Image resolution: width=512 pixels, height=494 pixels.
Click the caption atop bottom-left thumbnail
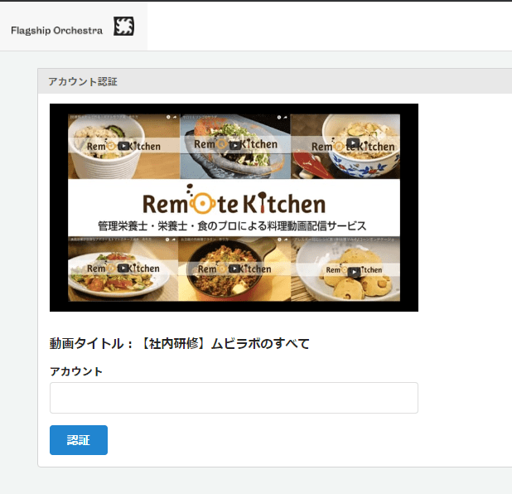tap(108, 240)
